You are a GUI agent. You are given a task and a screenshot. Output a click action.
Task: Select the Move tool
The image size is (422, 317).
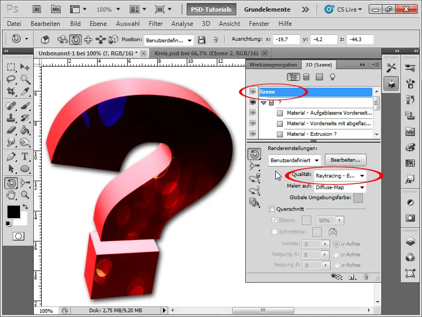[x=25, y=67]
